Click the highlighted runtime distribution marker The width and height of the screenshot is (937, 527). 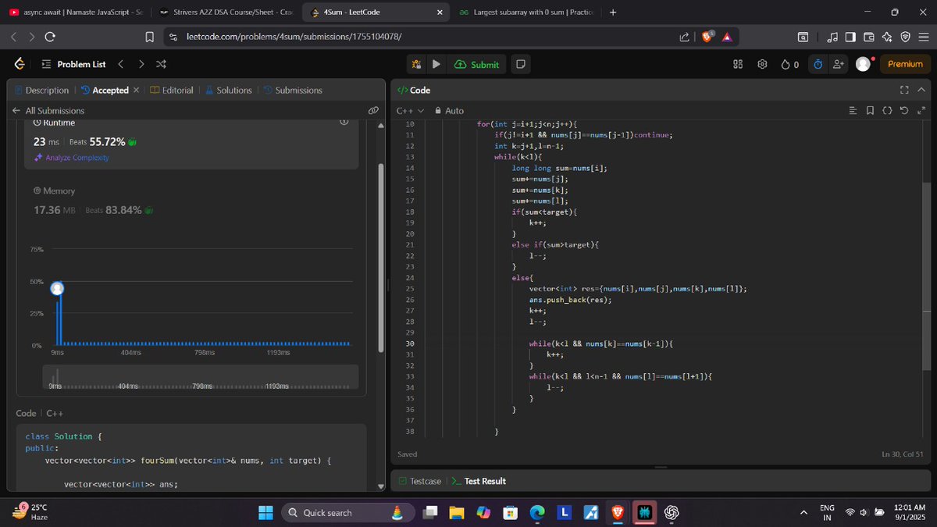point(57,289)
